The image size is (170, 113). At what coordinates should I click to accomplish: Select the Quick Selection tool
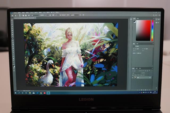click(12, 27)
